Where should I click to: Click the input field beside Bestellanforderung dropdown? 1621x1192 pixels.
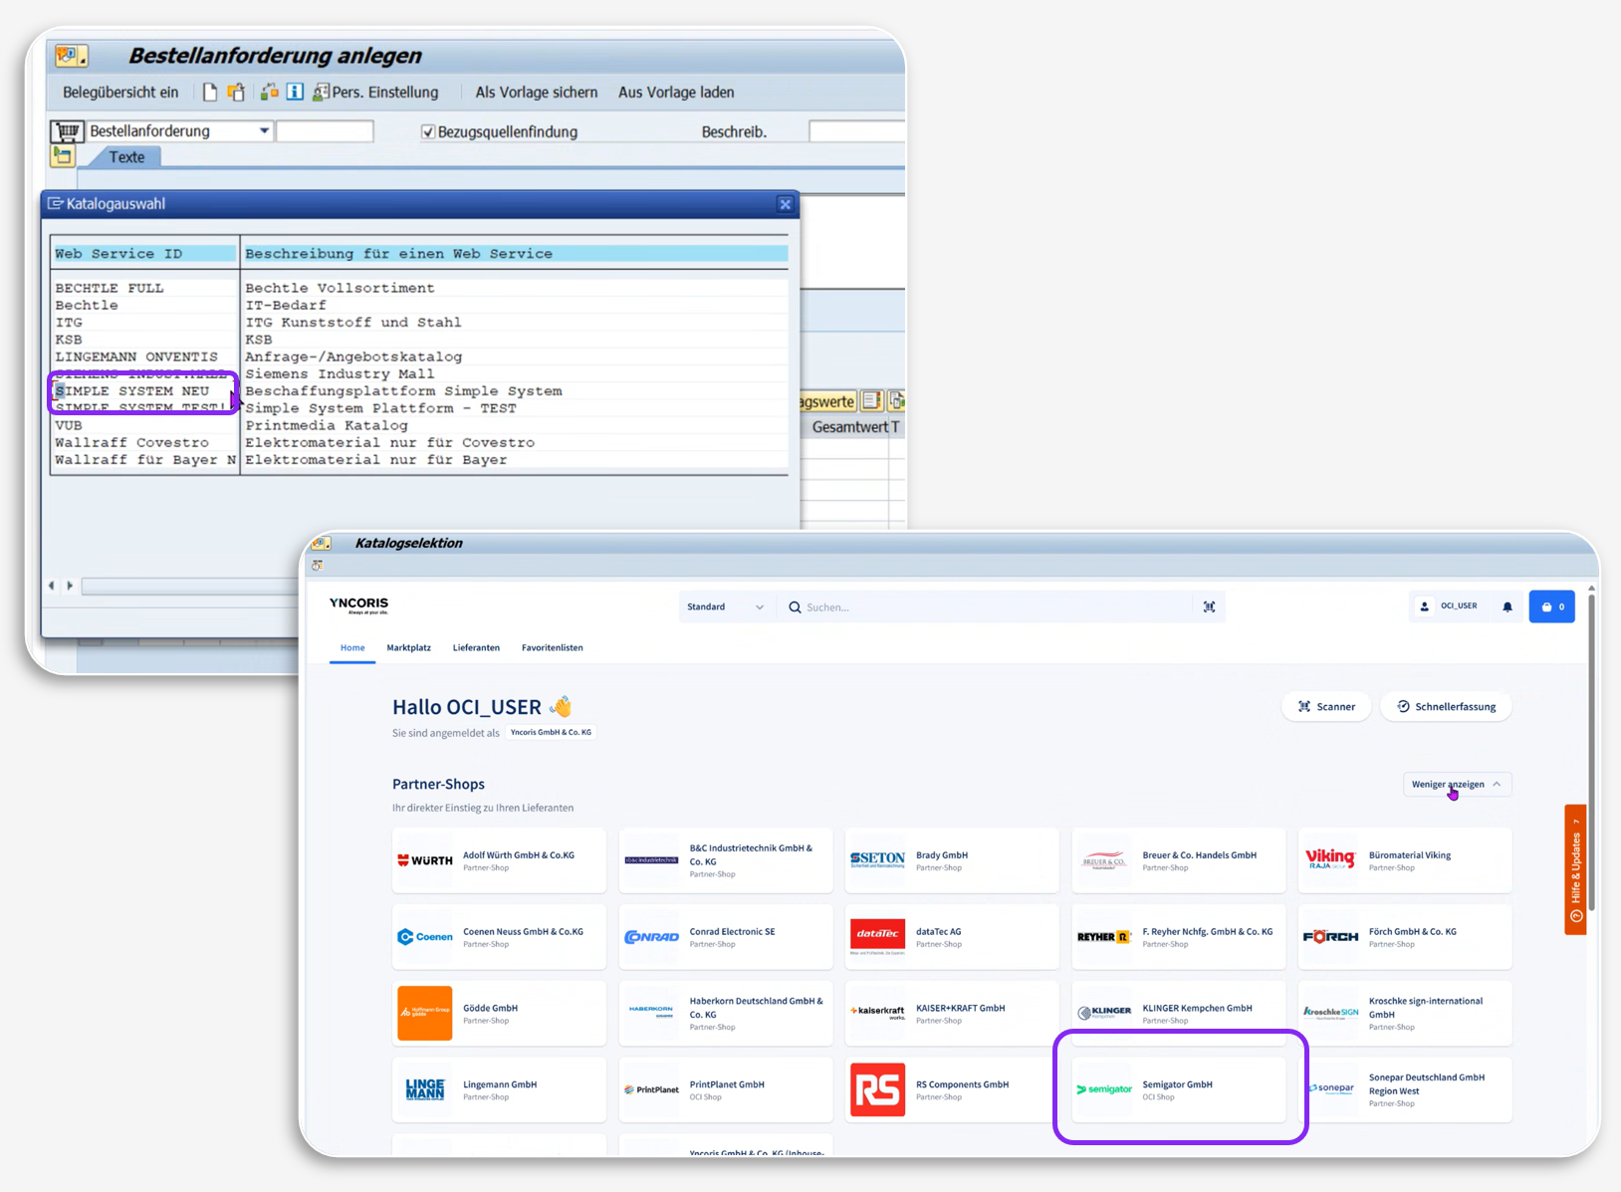tap(325, 131)
